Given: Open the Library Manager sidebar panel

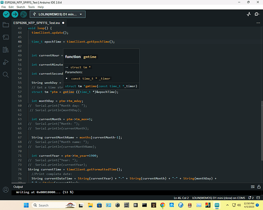Looking at the screenshot, I should 5,50.
